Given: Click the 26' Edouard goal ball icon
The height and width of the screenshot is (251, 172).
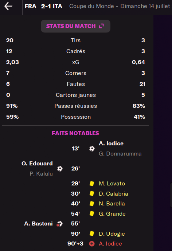Looking at the screenshot, I should [x=60, y=169].
